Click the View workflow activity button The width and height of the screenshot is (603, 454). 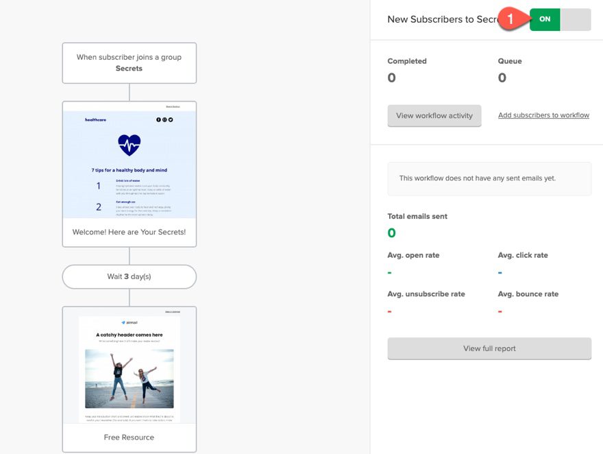click(434, 115)
